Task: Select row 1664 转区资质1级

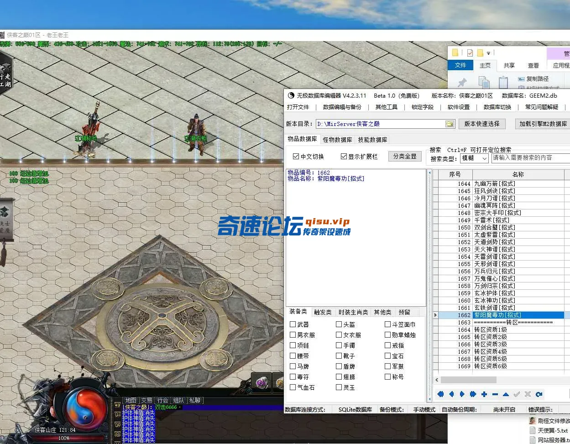Action: [x=501, y=329]
